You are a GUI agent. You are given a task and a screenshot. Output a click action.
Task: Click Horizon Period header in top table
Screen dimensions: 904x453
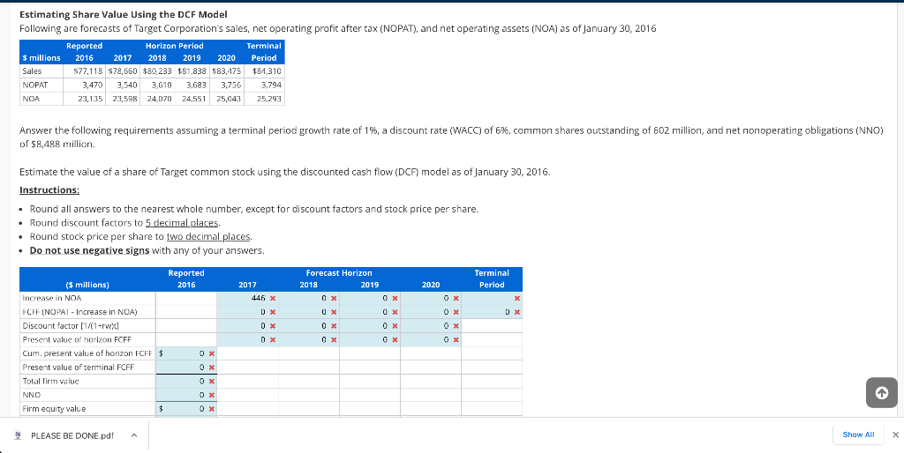174,46
